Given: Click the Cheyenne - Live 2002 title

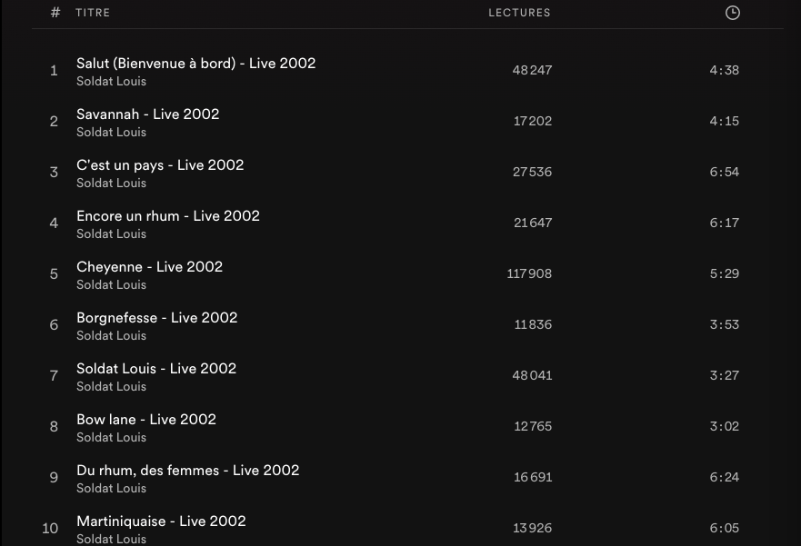Looking at the screenshot, I should coord(149,267).
